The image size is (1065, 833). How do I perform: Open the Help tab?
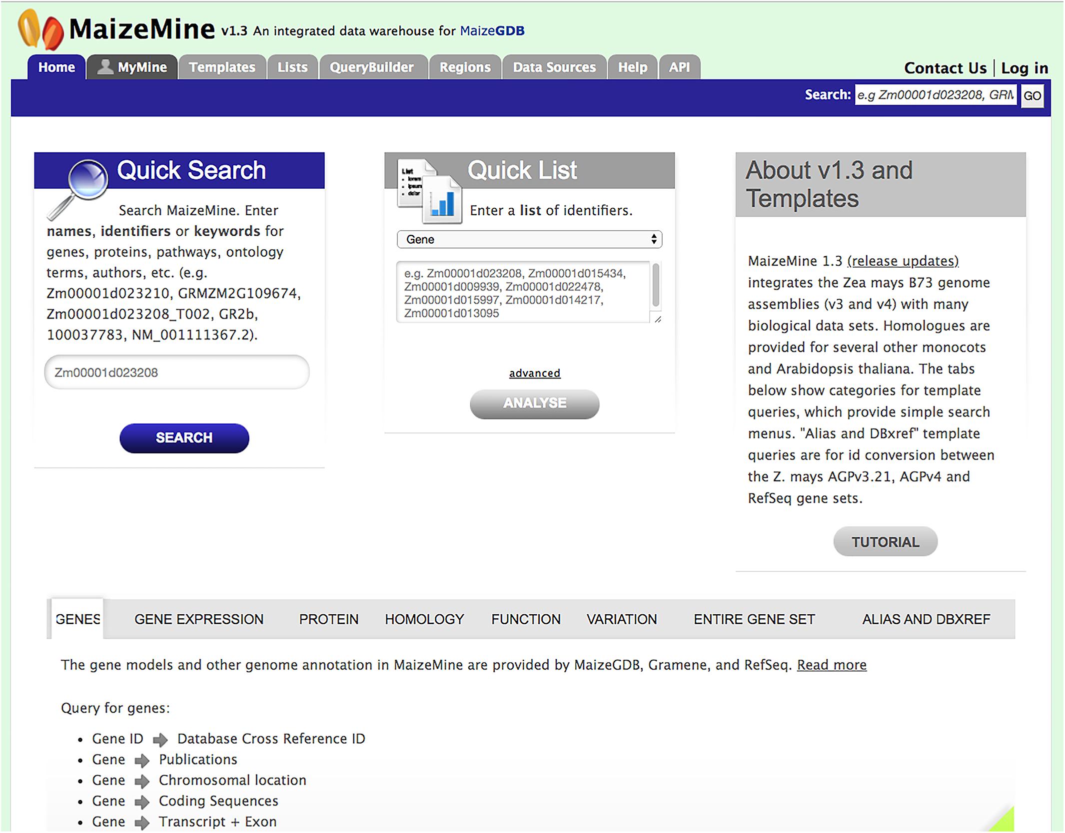pos(632,67)
